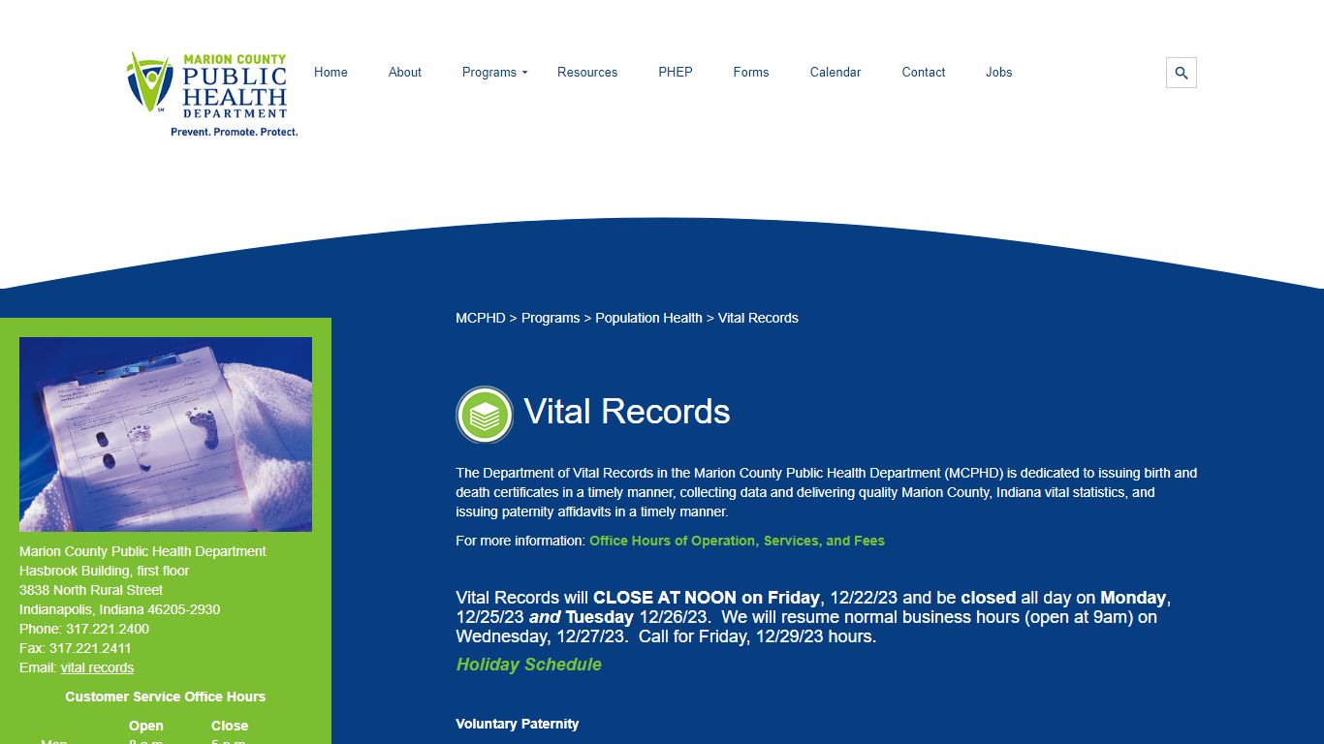Open the Jobs menu item

point(999,72)
